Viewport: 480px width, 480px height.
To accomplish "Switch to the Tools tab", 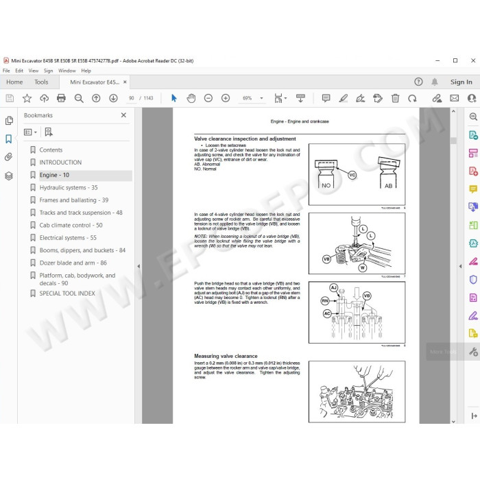I will [x=41, y=82].
